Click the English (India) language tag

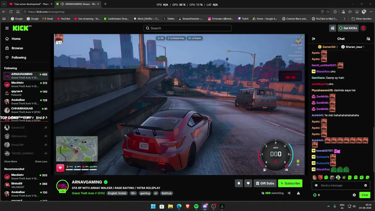tap(117, 193)
